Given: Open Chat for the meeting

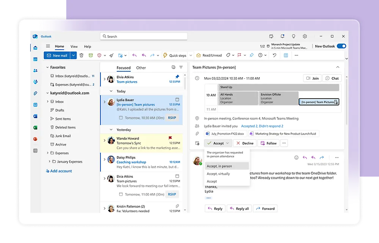Looking at the screenshot, I should (332, 78).
